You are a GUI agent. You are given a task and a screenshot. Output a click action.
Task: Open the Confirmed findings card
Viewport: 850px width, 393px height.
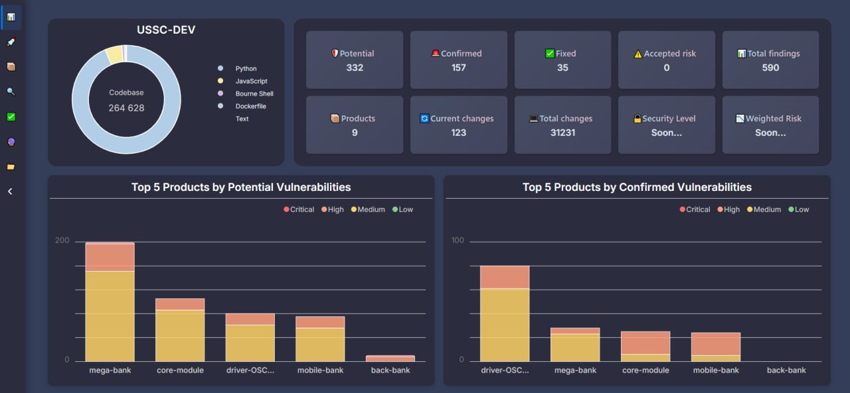tap(458, 60)
